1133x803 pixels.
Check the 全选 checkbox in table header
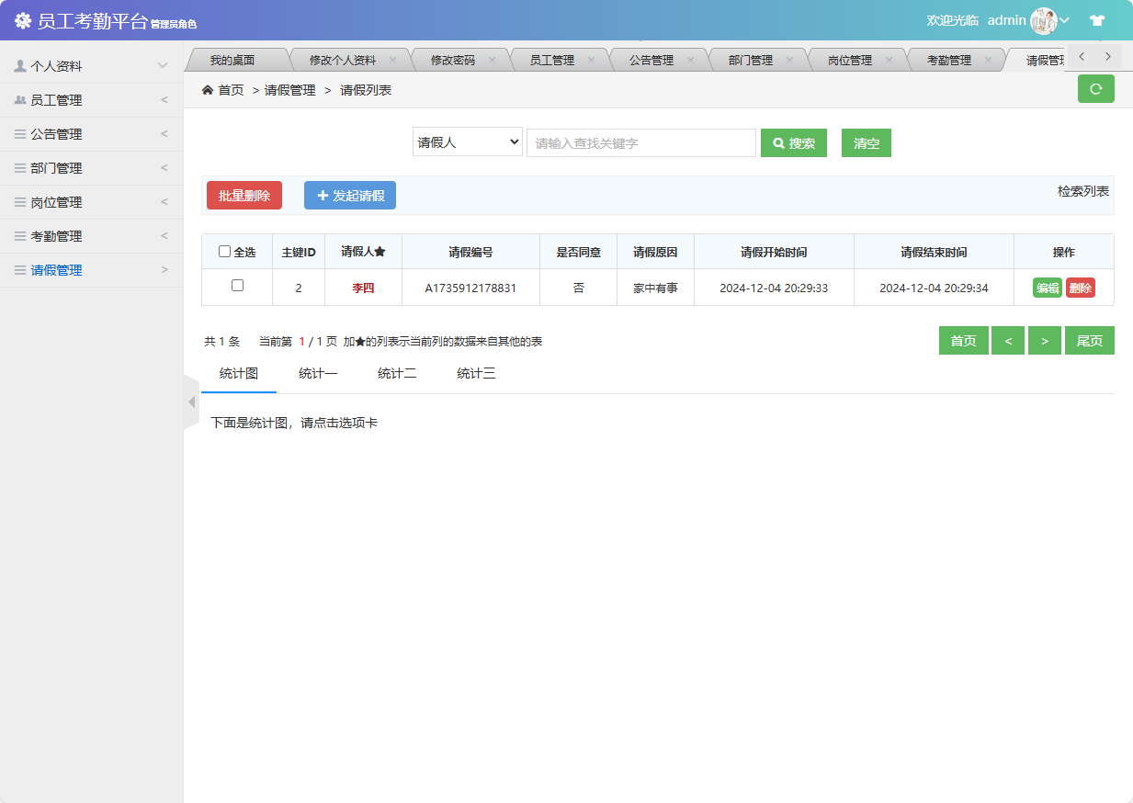223,251
